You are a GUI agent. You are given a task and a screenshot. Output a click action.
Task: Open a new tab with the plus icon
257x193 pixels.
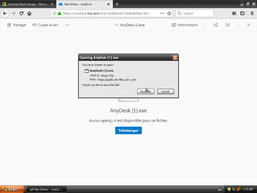117,4
